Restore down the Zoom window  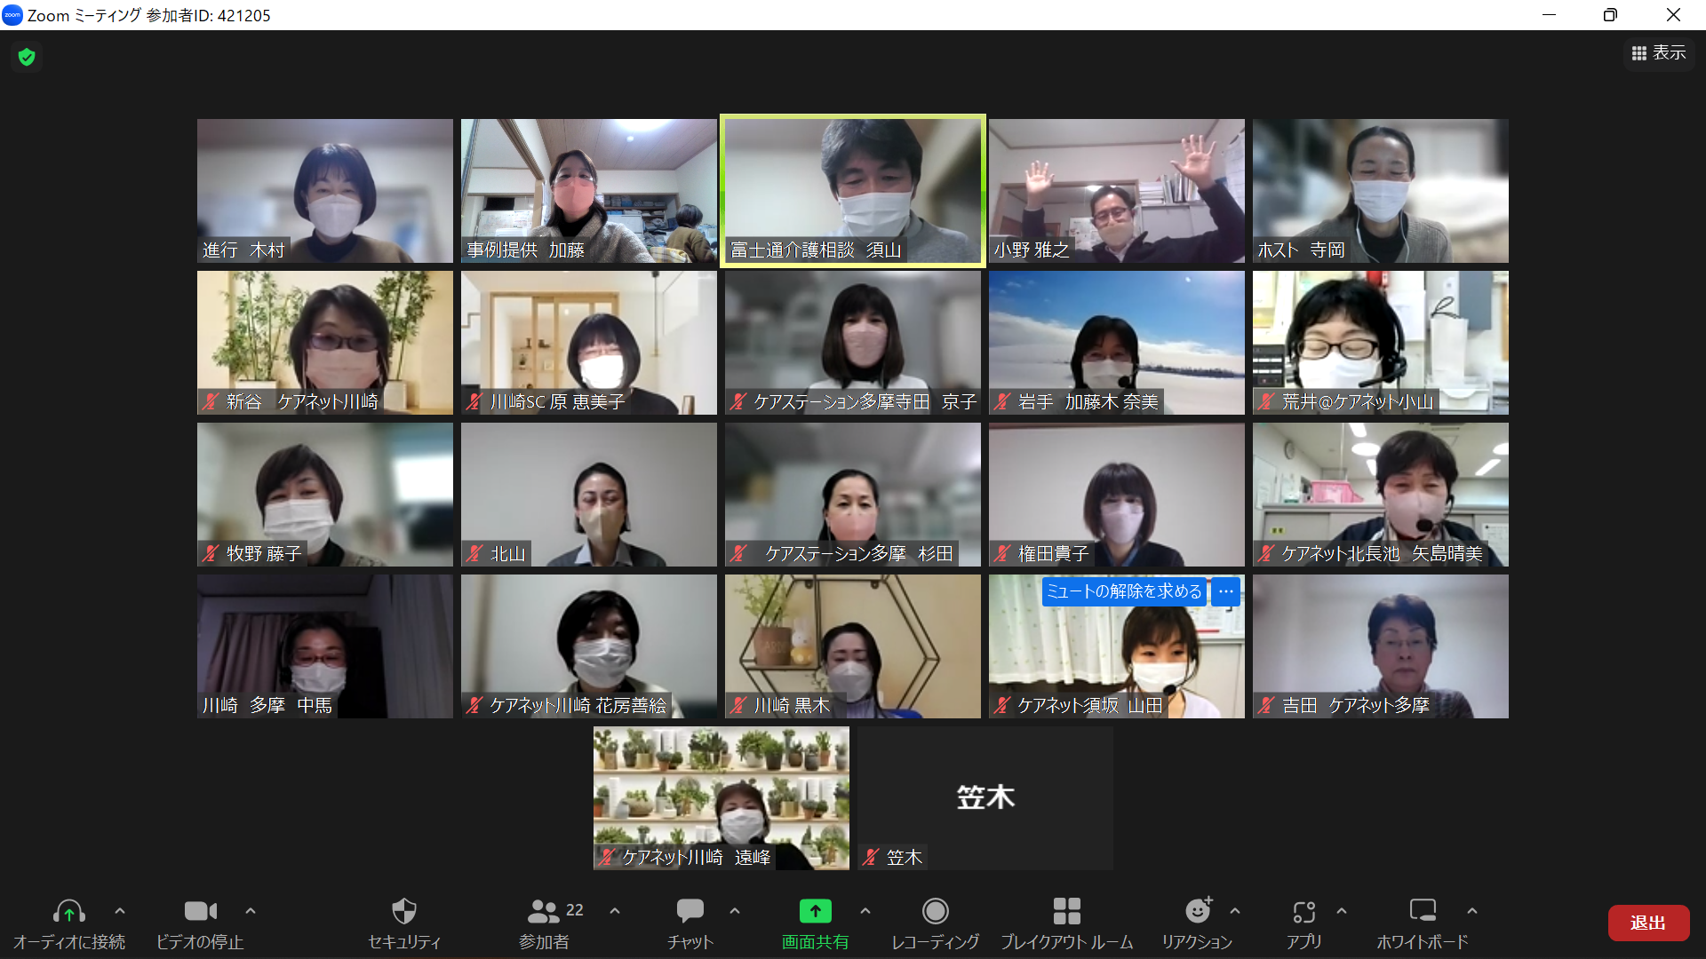(x=1610, y=15)
